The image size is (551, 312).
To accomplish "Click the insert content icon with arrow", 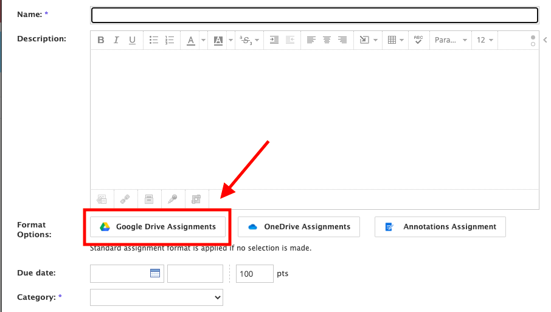I will (364, 40).
